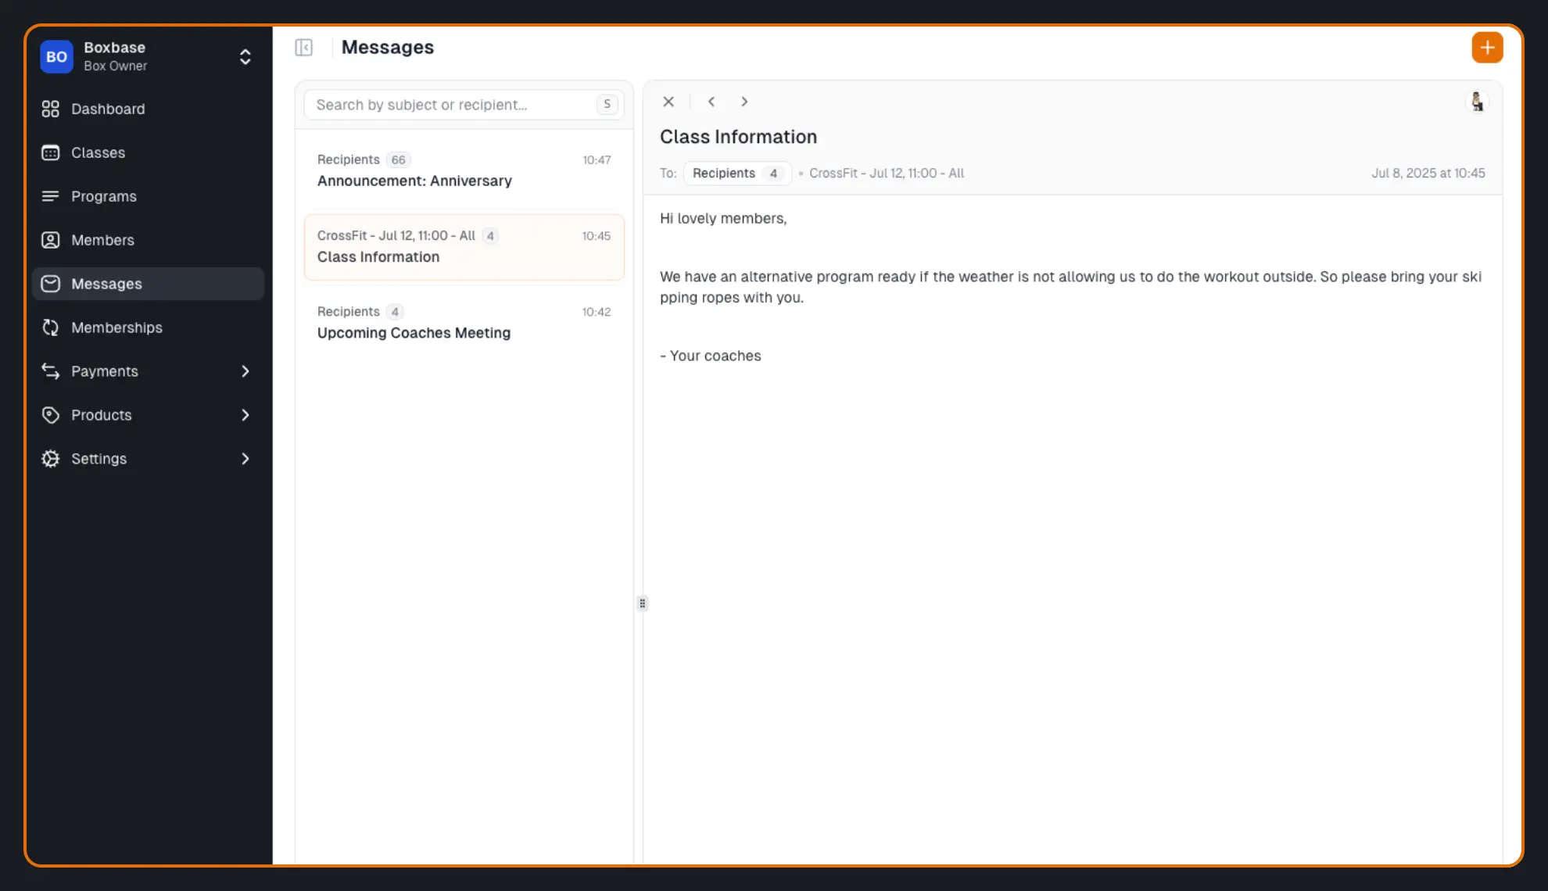This screenshot has width=1548, height=891.
Task: Expand the Products section chevron
Action: [245, 415]
